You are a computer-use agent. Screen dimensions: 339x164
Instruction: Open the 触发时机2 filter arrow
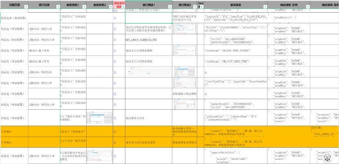[x=111, y=7]
